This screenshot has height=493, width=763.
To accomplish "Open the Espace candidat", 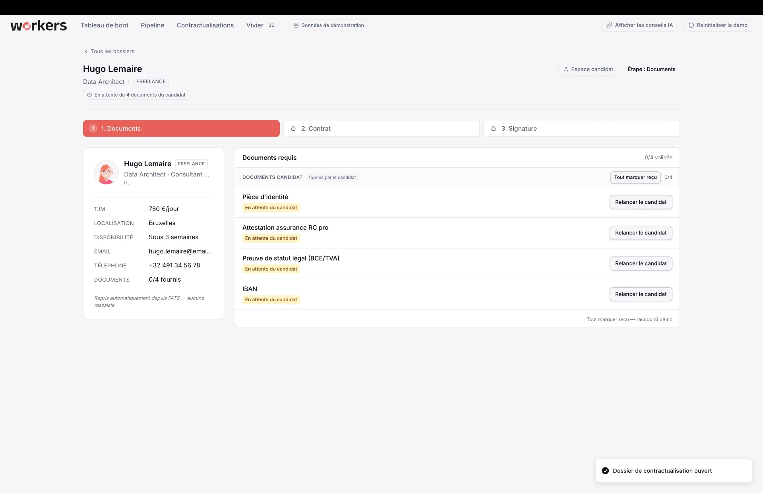I will [588, 69].
